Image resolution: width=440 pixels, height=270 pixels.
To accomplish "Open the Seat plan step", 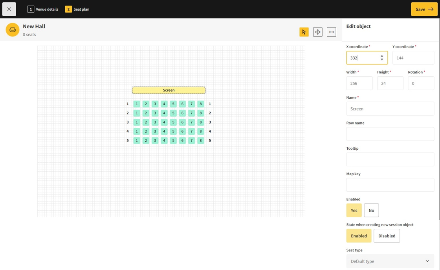I will 77,9.
